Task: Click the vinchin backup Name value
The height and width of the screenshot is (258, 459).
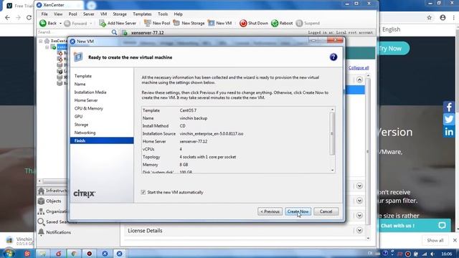Action: [x=194, y=118]
